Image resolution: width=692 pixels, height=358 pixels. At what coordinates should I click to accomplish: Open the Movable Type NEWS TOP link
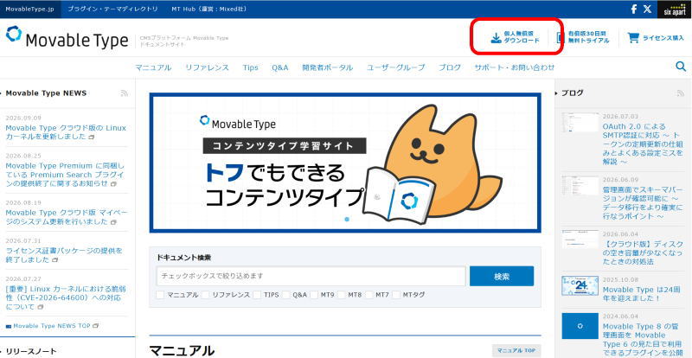pyautogui.click(x=52, y=326)
